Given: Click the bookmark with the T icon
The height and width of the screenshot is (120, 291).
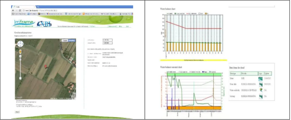Looking at the screenshot, I should click(x=73, y=14).
